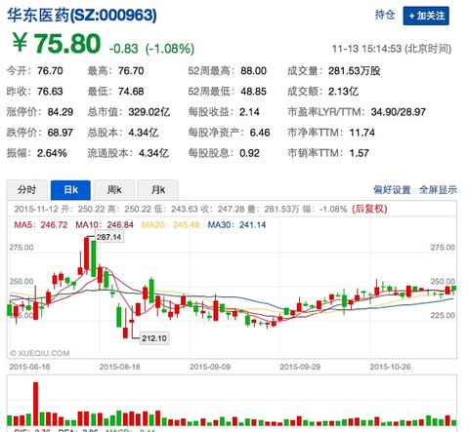Click the stock title 华东医药(SZ:000963)

(82, 15)
